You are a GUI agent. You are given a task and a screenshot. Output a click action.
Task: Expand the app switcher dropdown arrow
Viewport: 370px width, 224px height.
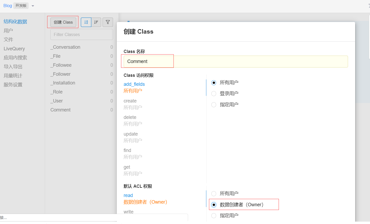[x=33, y=6]
